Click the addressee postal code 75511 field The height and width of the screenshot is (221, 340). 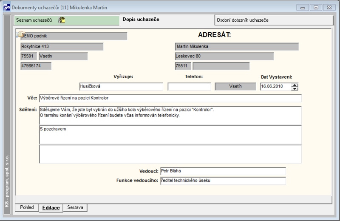pyautogui.click(x=183, y=66)
